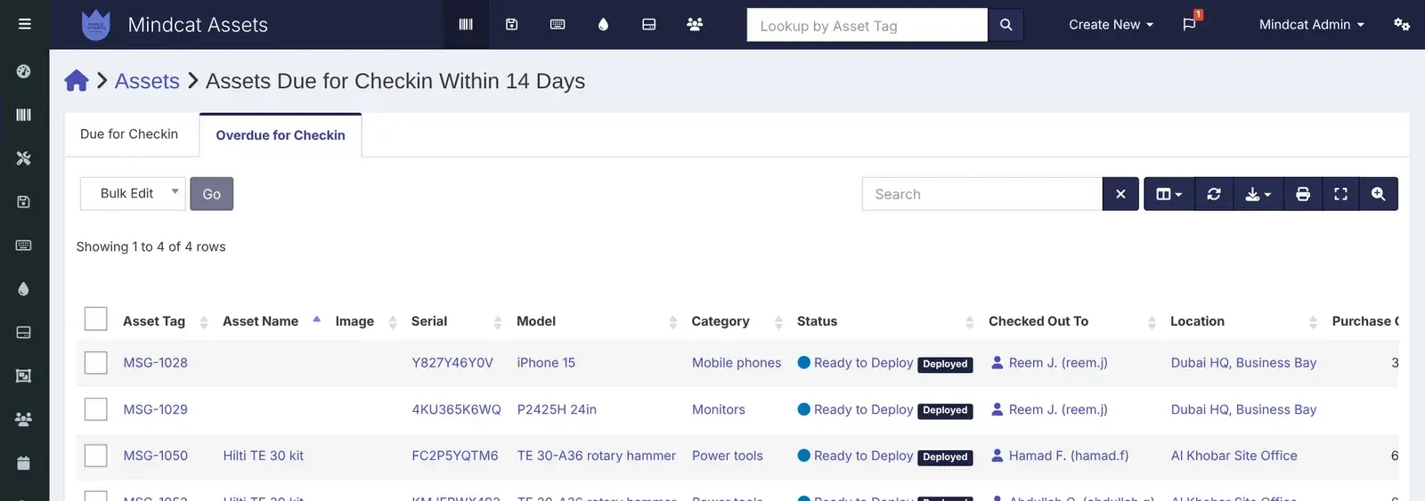The image size is (1425, 501).
Task: Open user Hamad F. (hamad.f) link
Action: pyautogui.click(x=1068, y=456)
